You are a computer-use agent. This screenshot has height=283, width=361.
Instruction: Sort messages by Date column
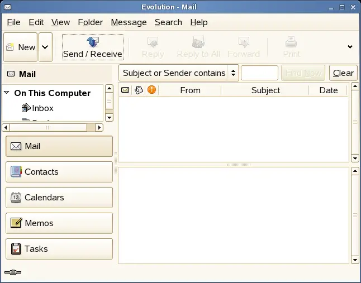(328, 90)
